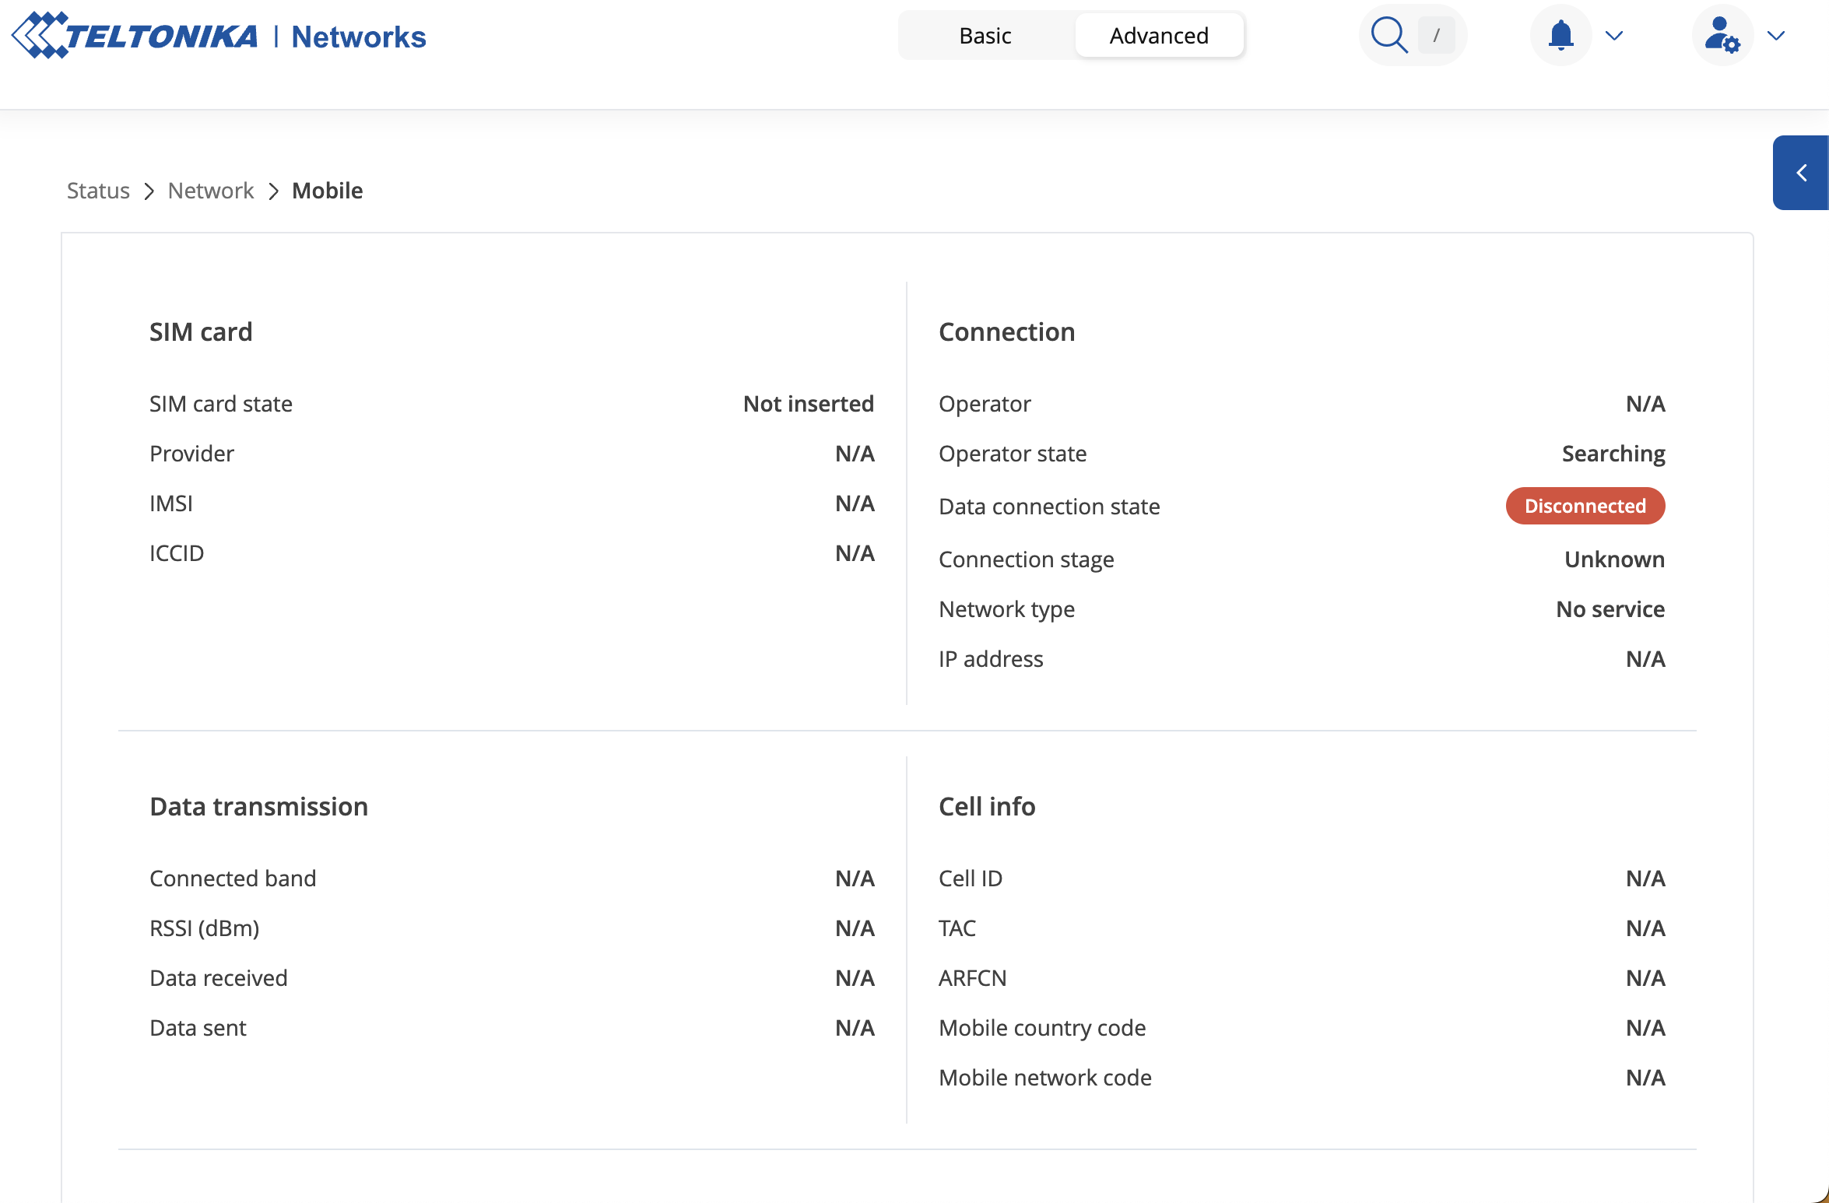Click the 'Data received' label
Screen dimensions: 1829x1203
pyautogui.click(x=219, y=978)
